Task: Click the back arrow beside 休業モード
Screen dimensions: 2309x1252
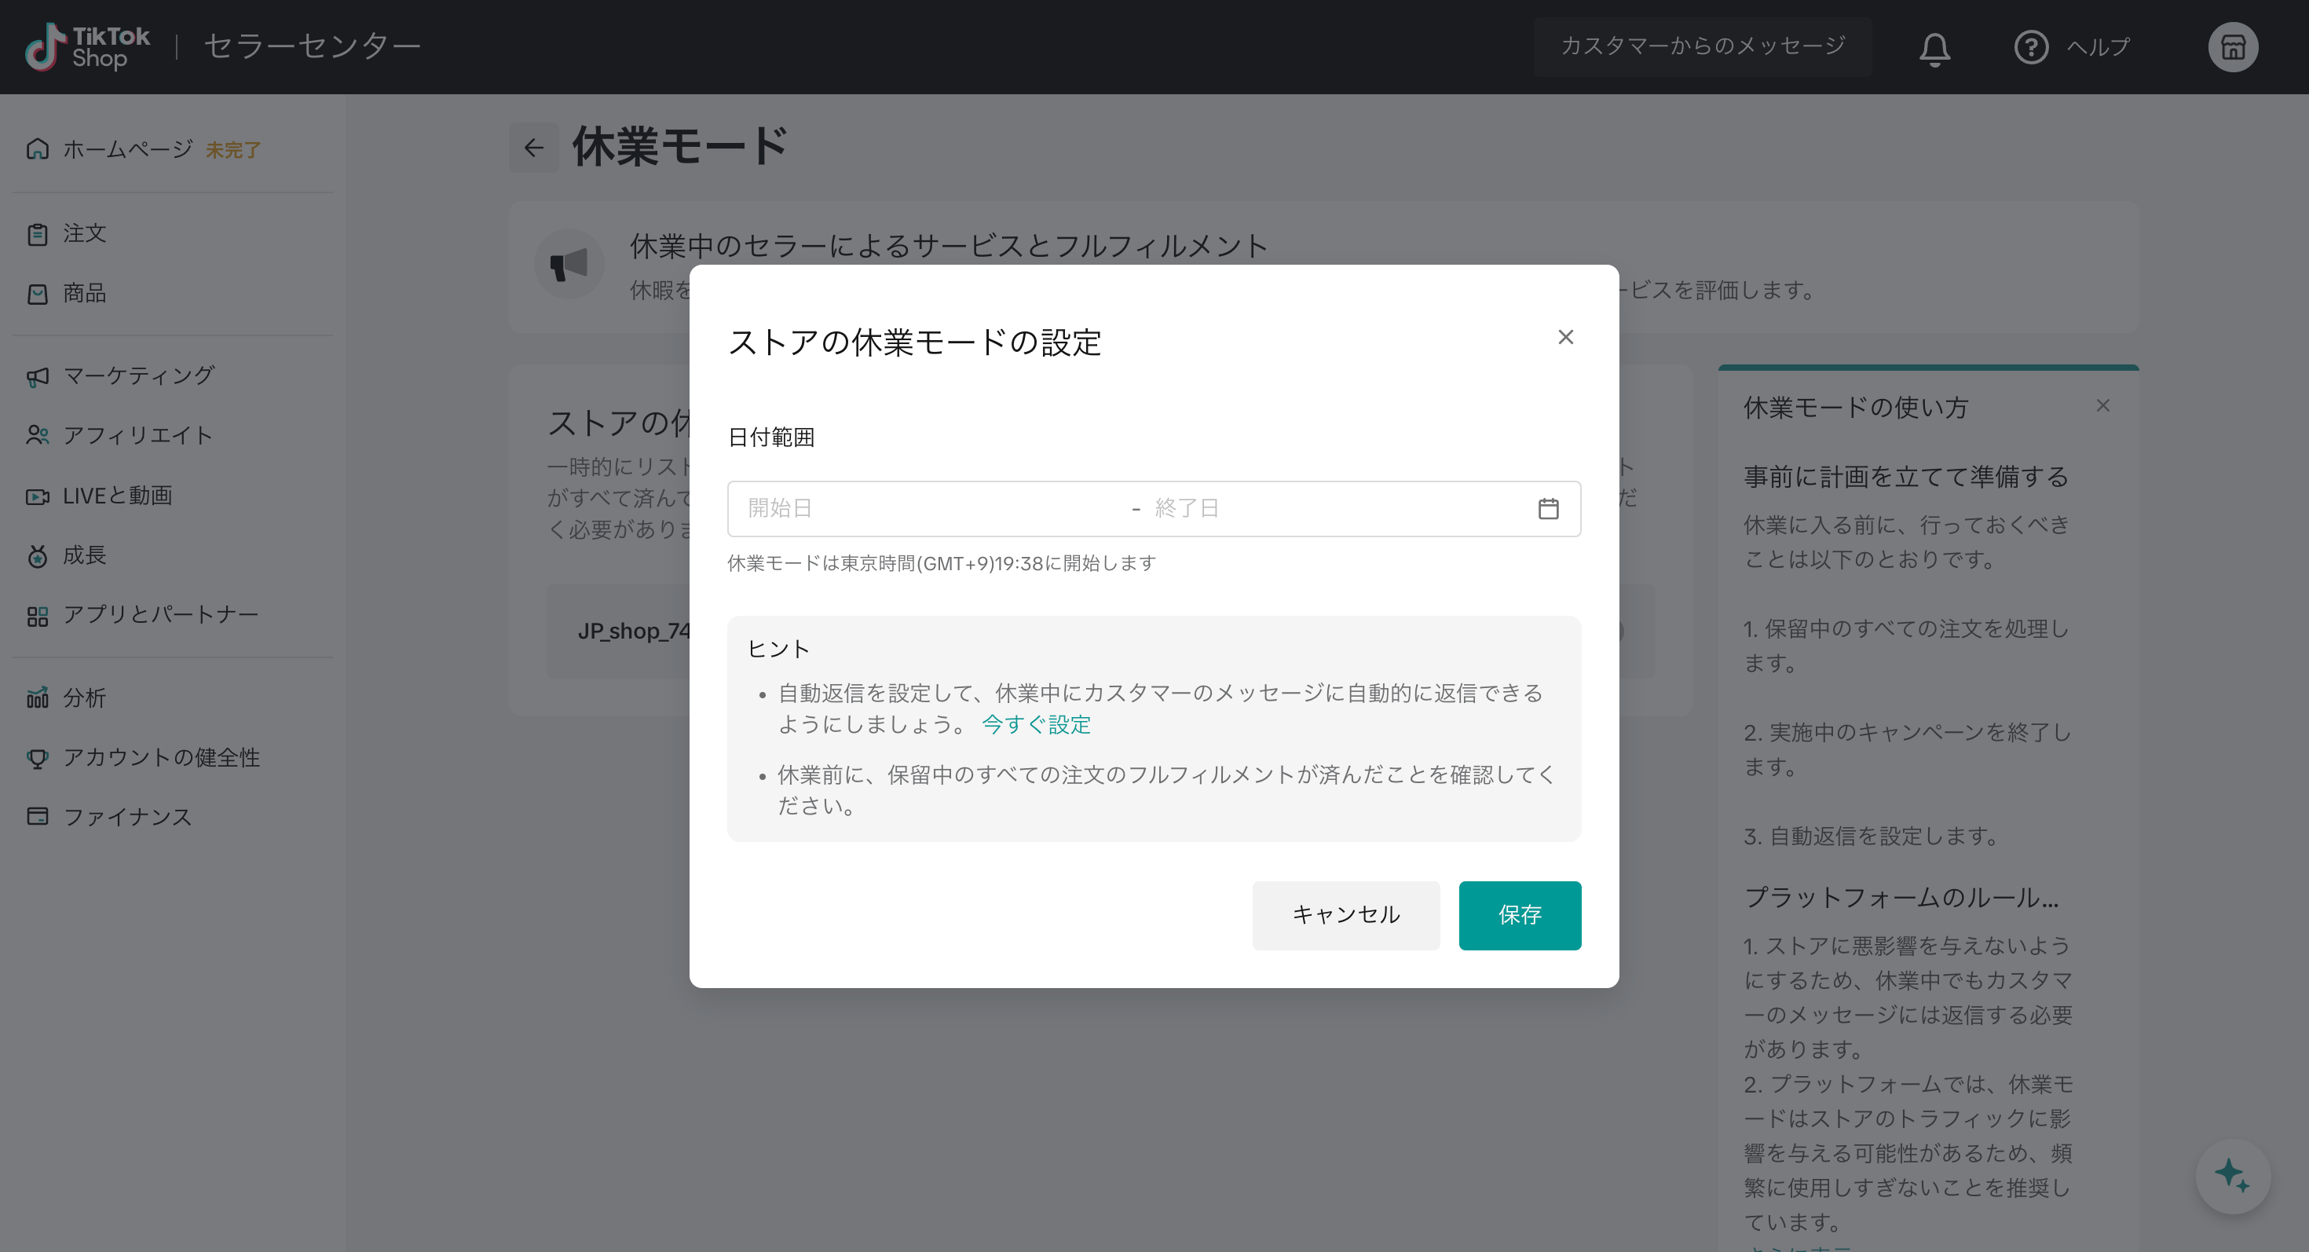Action: [x=534, y=147]
